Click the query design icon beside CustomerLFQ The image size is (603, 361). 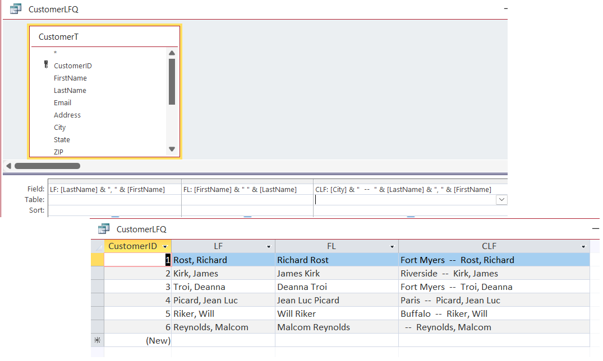click(15, 9)
